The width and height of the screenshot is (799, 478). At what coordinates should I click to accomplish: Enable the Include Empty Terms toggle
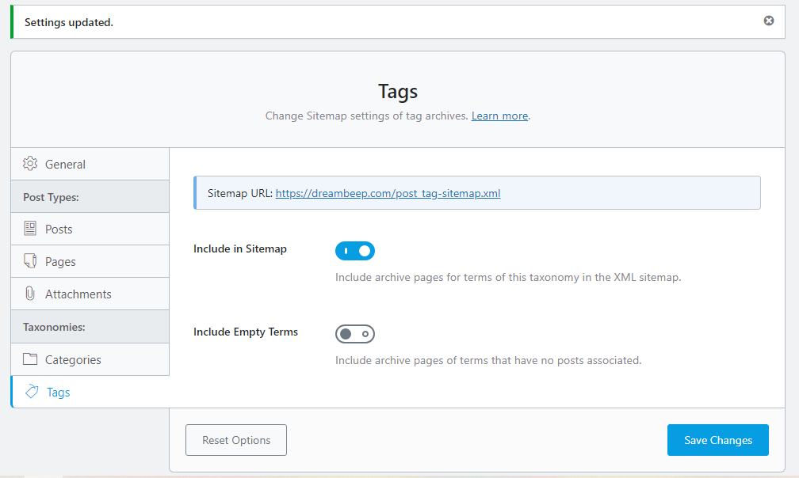(x=354, y=334)
